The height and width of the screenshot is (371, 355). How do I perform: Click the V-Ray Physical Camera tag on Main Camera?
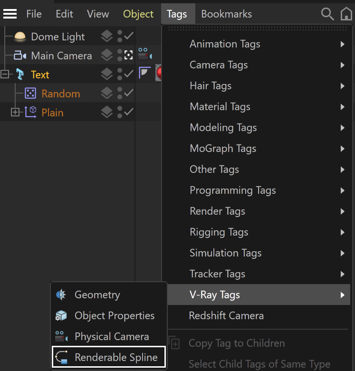click(145, 54)
